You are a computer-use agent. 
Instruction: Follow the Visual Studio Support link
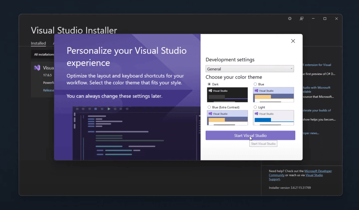[x=314, y=175]
